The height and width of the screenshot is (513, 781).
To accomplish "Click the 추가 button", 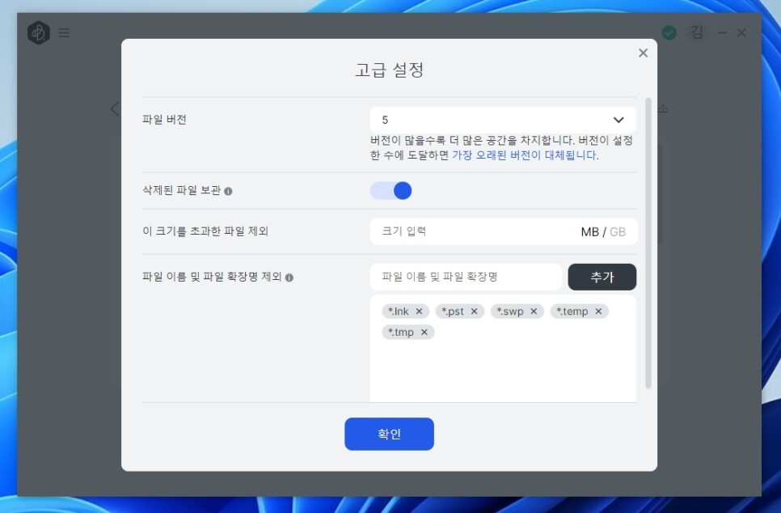I will 602,277.
